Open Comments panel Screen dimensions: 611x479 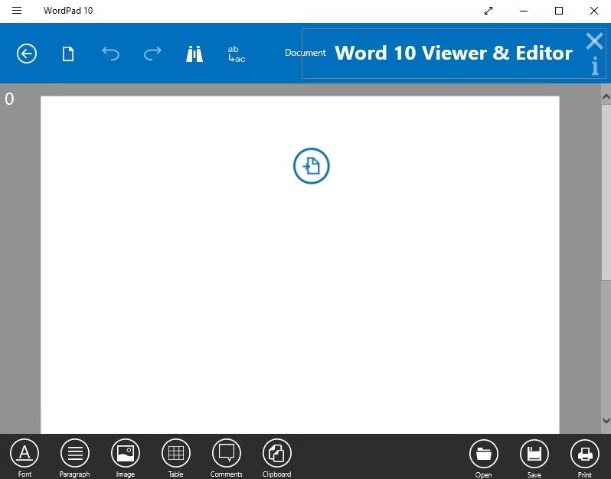(x=227, y=458)
